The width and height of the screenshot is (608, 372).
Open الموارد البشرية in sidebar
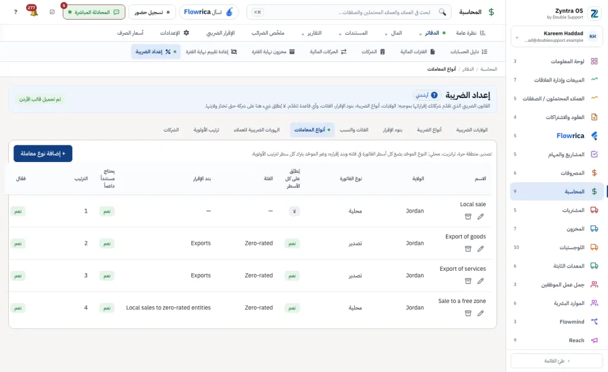click(557, 303)
